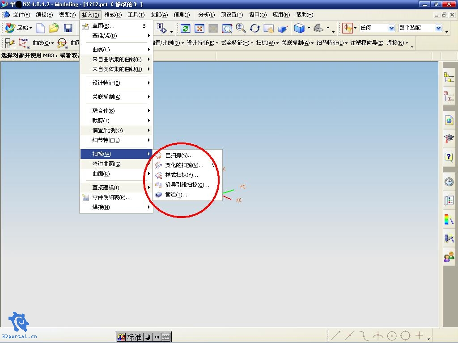The image size is (458, 343).
Task: Open the 工具(T) menu
Action: point(136,15)
